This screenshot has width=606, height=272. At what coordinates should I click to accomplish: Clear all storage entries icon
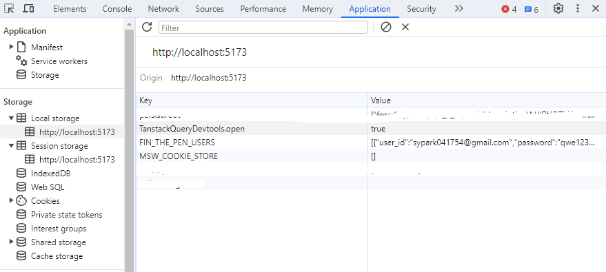[385, 27]
